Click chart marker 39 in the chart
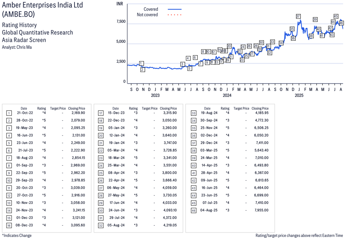The width and height of the screenshot is (347, 238). [315, 20]
